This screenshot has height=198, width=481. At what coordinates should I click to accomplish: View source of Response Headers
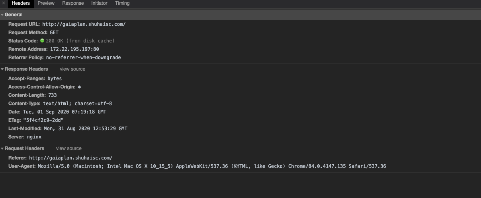coord(72,69)
